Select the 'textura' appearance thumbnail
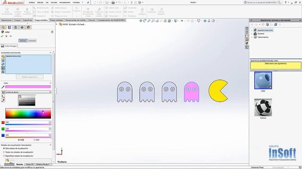The width and height of the screenshot is (302, 169). tap(263, 108)
